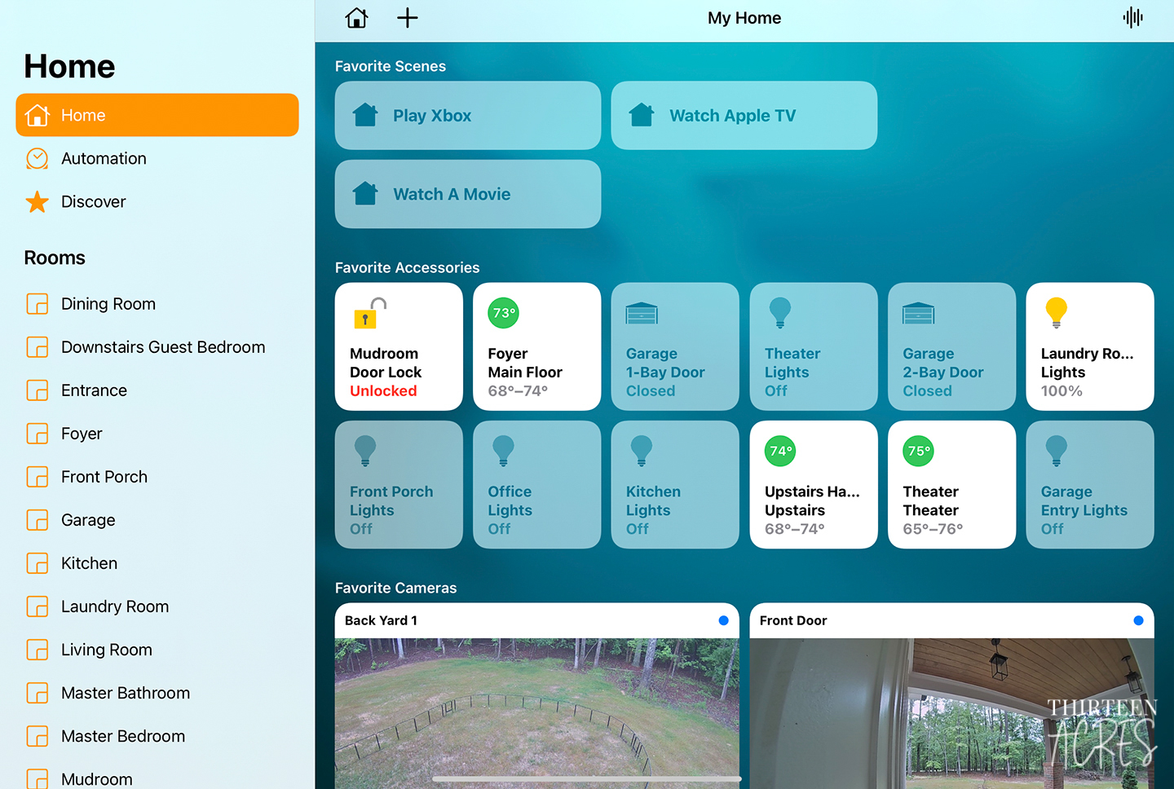The width and height of the screenshot is (1174, 789).
Task: Click the Front Porch room icon
Action: [x=38, y=477]
